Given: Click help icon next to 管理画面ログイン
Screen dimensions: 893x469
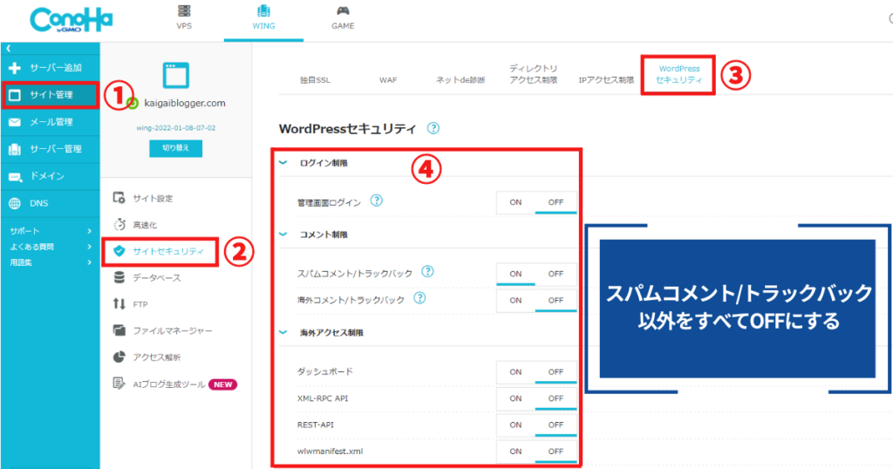Looking at the screenshot, I should [x=377, y=201].
